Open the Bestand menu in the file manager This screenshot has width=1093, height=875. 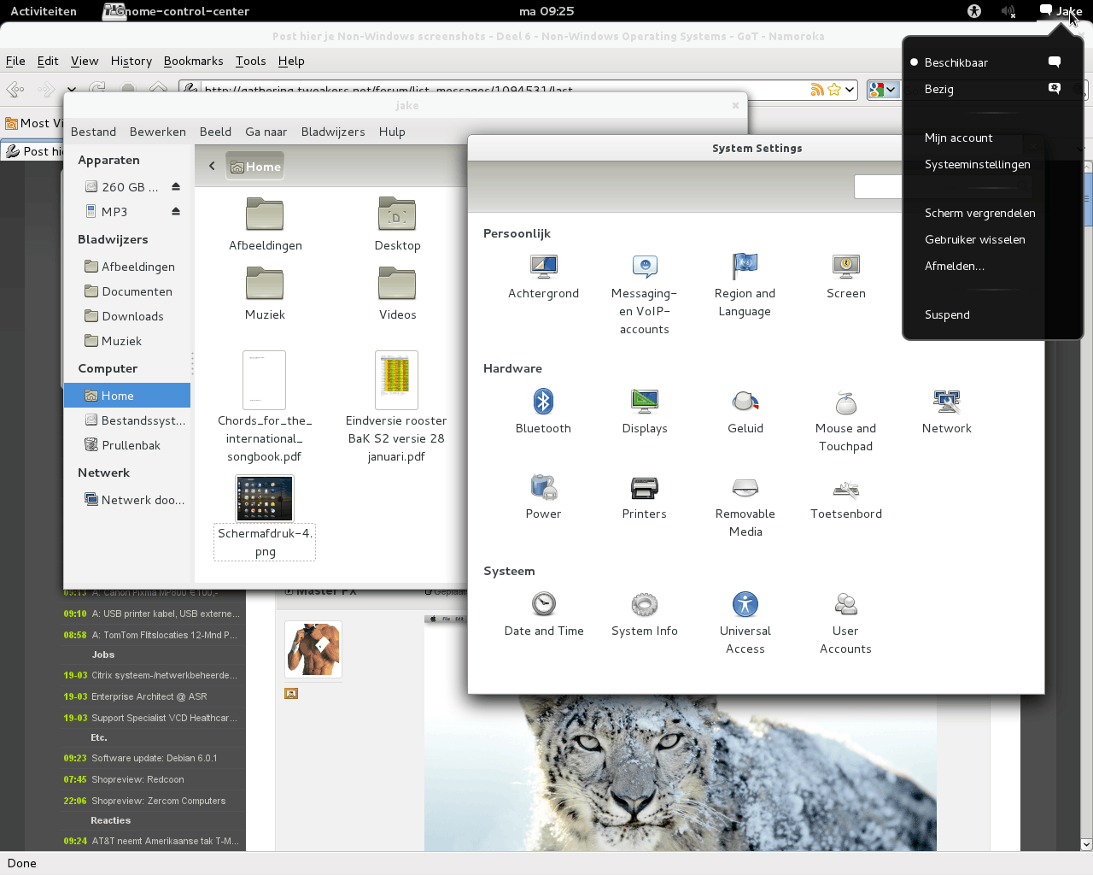click(x=93, y=132)
